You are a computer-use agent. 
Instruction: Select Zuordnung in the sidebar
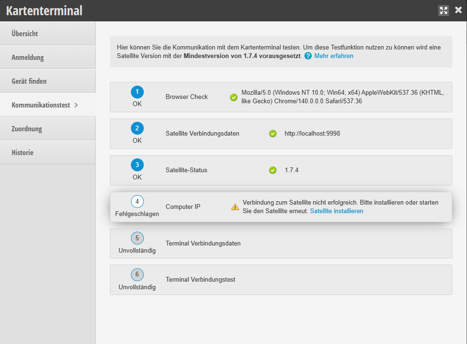(x=27, y=129)
